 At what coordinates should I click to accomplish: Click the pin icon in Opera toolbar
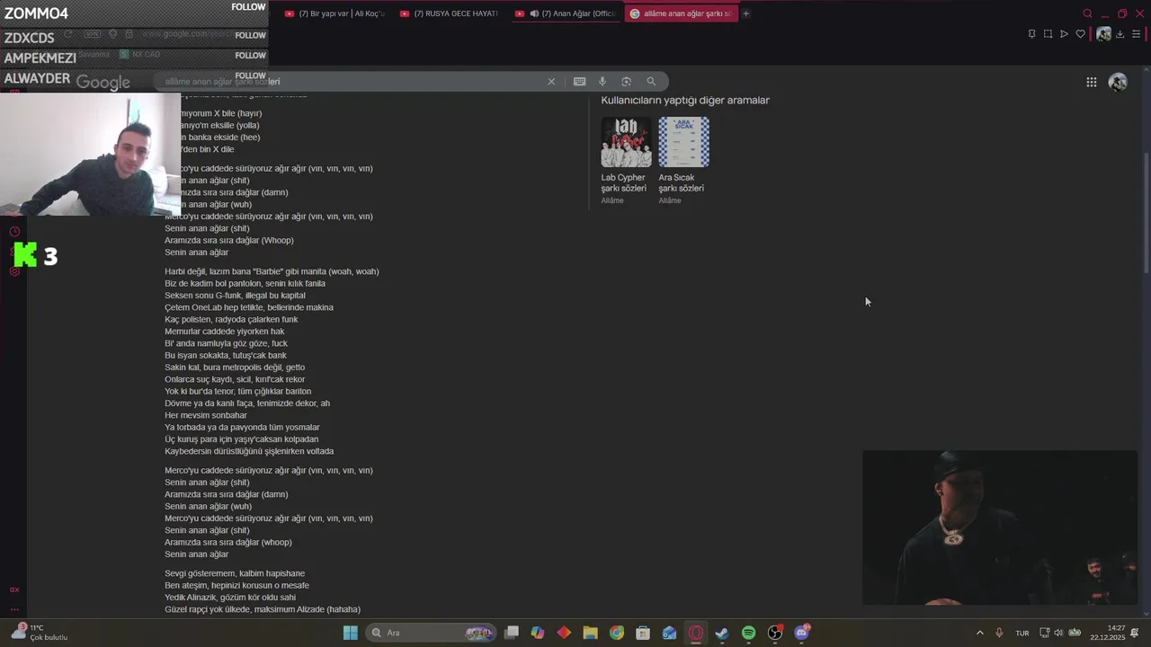(1031, 34)
